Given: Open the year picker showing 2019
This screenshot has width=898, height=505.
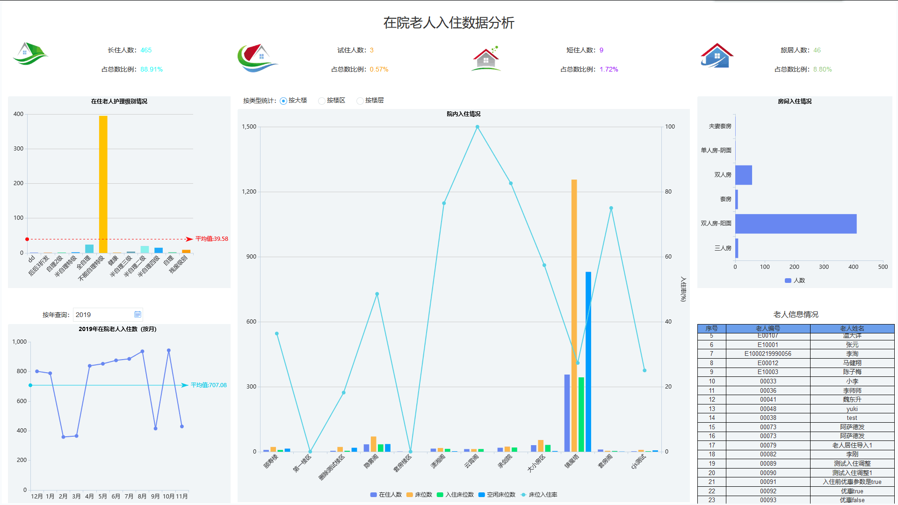Looking at the screenshot, I should [x=137, y=314].
